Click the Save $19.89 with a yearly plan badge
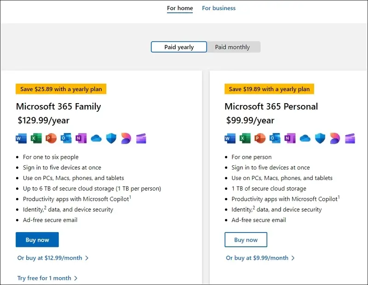This screenshot has height=285, width=368. point(269,89)
